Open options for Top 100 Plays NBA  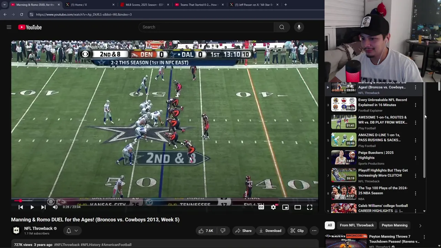coord(416,194)
